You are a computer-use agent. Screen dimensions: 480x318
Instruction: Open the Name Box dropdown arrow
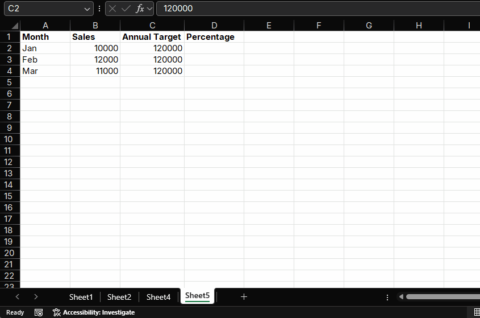87,9
